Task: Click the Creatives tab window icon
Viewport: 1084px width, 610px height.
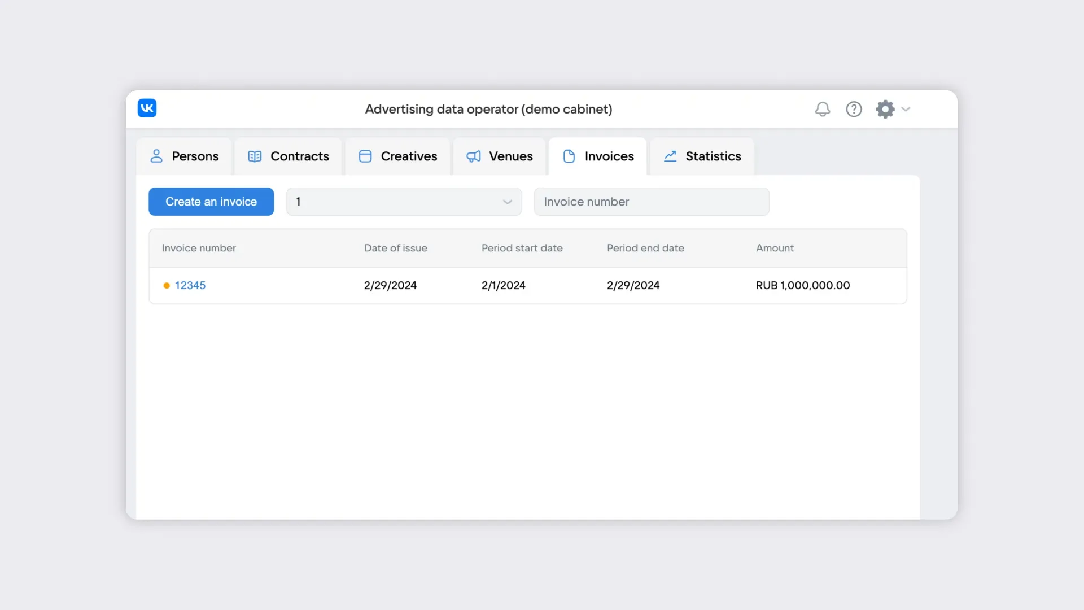Action: pos(365,156)
